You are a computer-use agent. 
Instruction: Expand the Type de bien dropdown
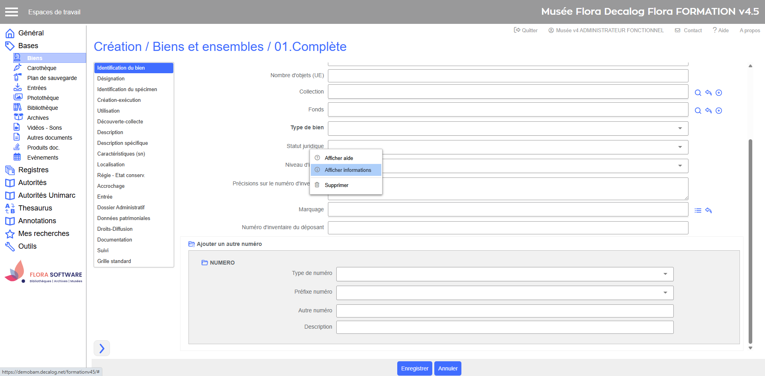[680, 128]
